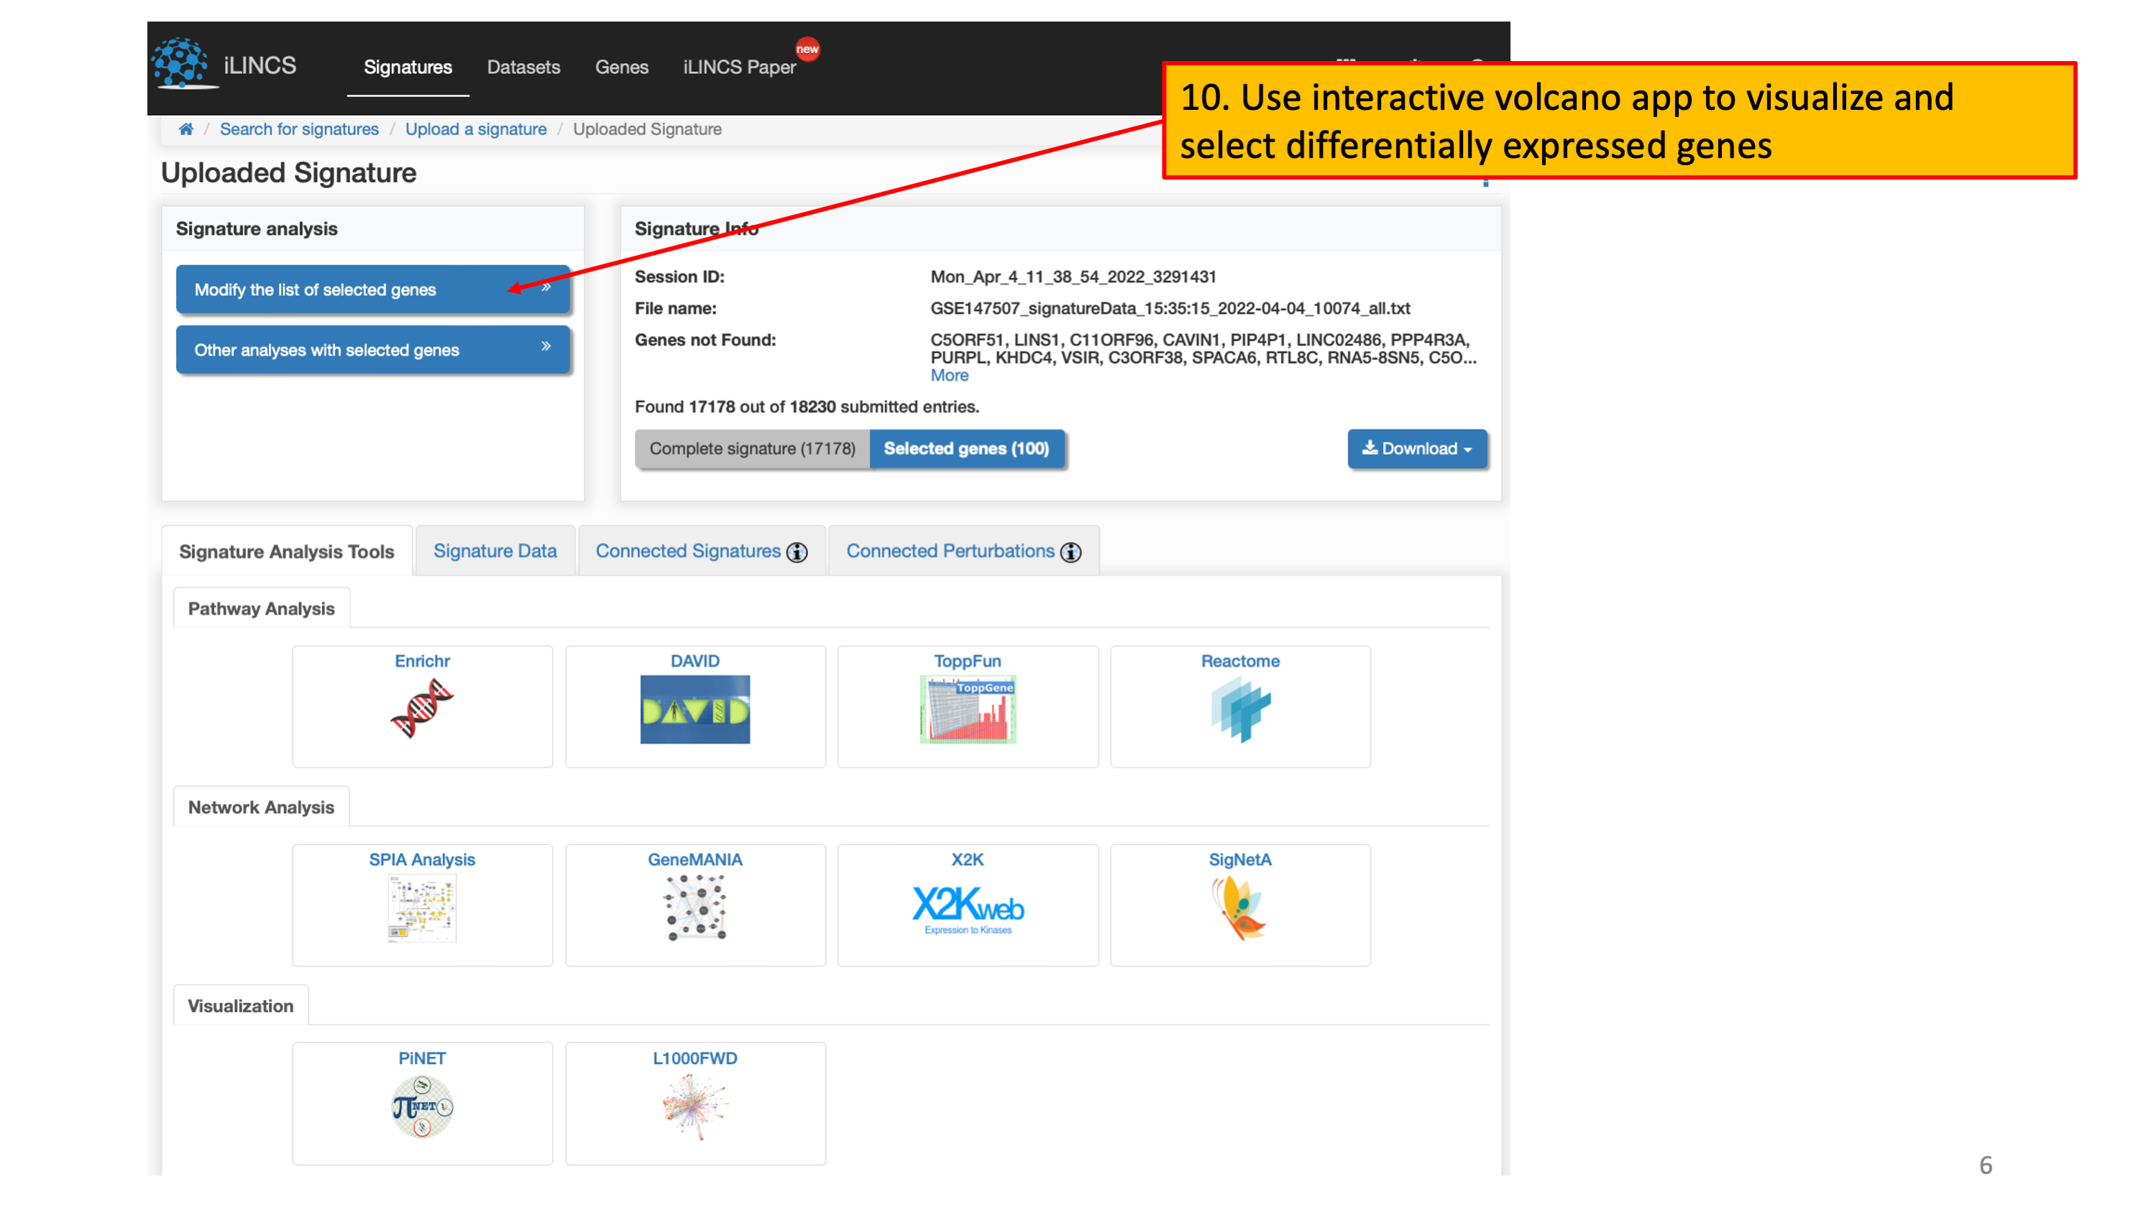Open the Download dropdown
This screenshot has height=1212, width=2156.
pyautogui.click(x=1416, y=448)
